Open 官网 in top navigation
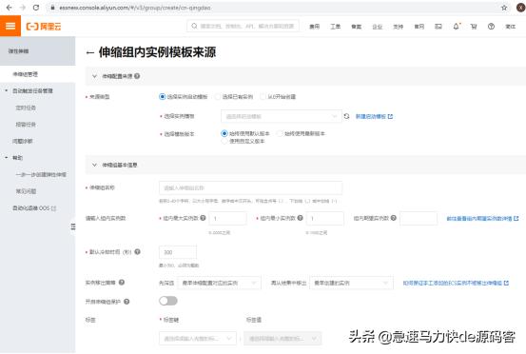Viewport: 526px width, 354px height. pyautogui.click(x=419, y=27)
